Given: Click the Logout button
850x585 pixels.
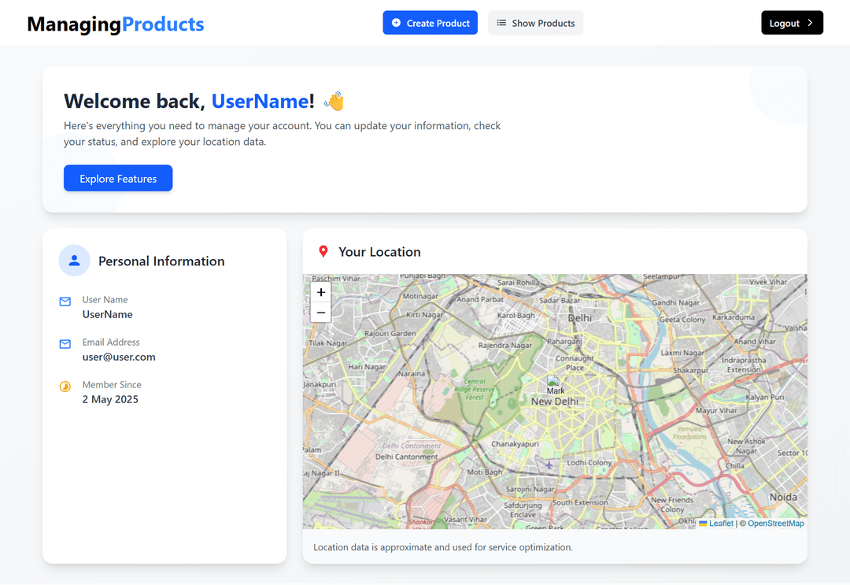Looking at the screenshot, I should [792, 23].
